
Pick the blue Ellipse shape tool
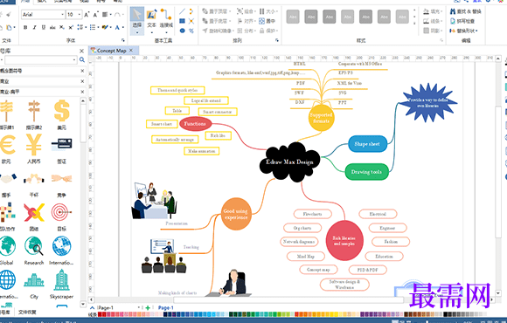[x=182, y=31]
